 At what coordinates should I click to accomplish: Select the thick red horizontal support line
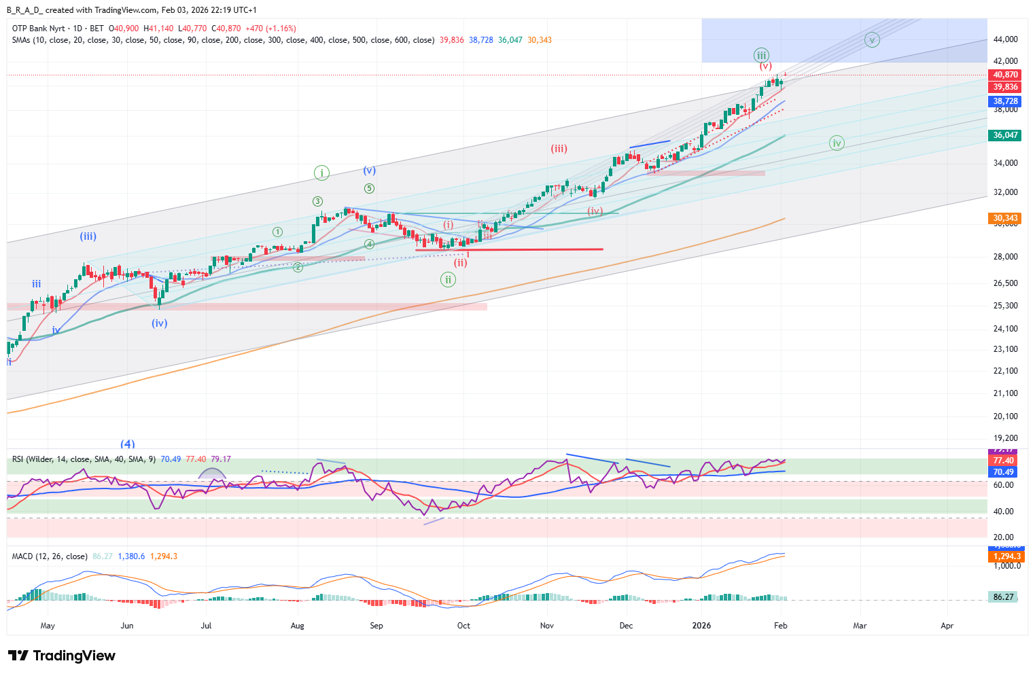click(x=509, y=249)
